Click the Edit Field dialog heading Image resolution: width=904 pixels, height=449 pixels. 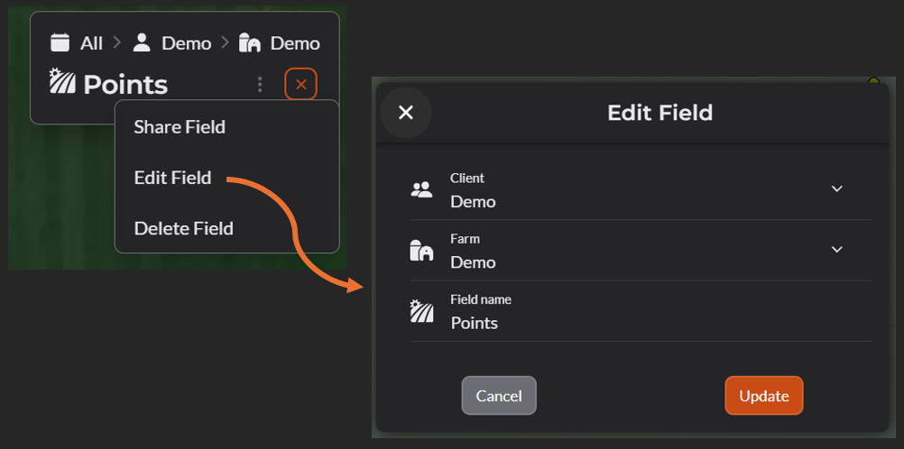pyautogui.click(x=660, y=113)
